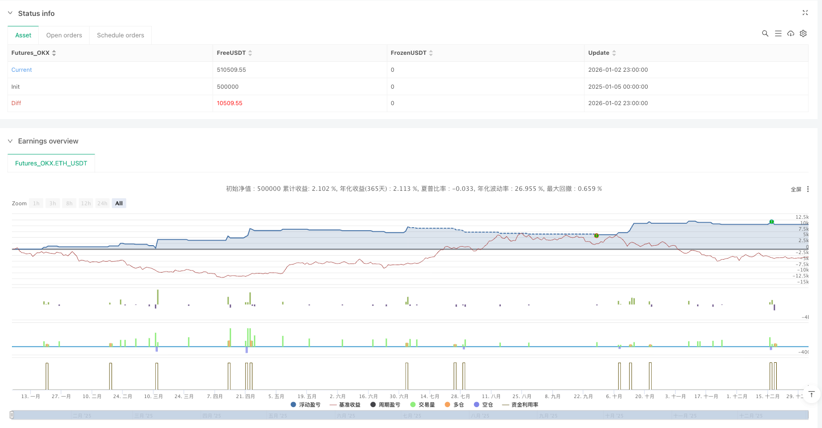
Task: Open the chart options three-dot menu
Action: tap(808, 189)
